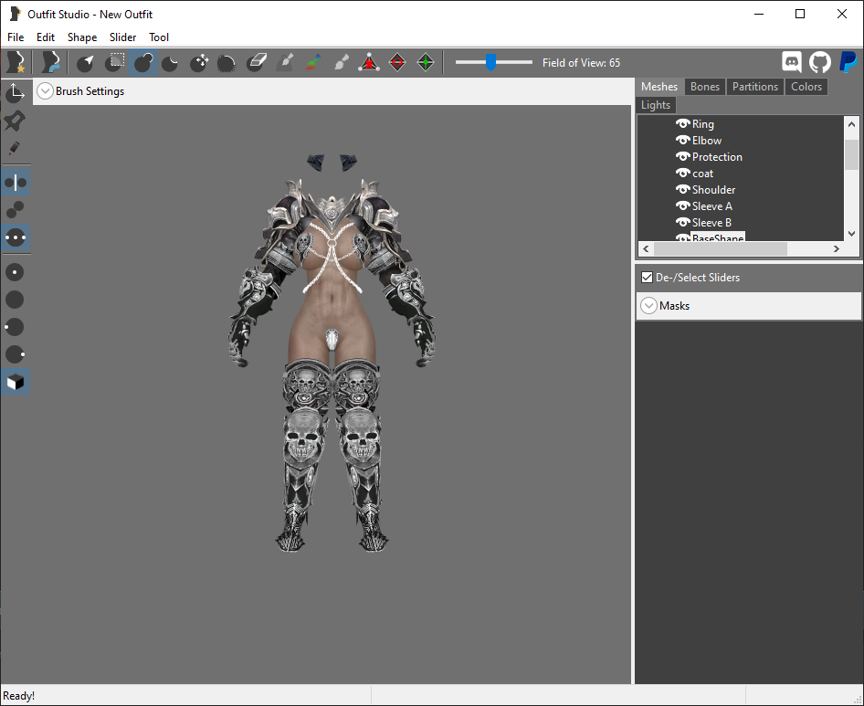Hide the Sleeve A mesh
This screenshot has height=706, width=864.
(683, 206)
